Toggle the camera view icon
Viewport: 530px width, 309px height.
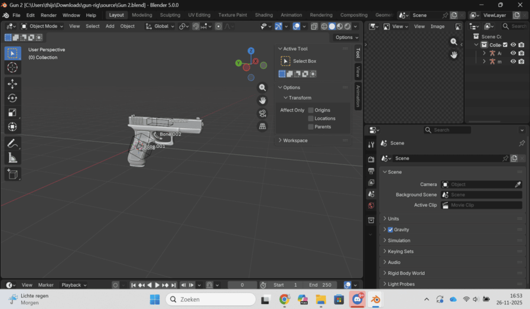[x=262, y=113]
